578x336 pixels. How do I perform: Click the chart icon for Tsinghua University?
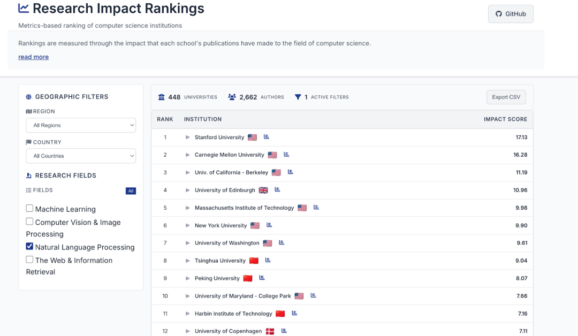(268, 260)
